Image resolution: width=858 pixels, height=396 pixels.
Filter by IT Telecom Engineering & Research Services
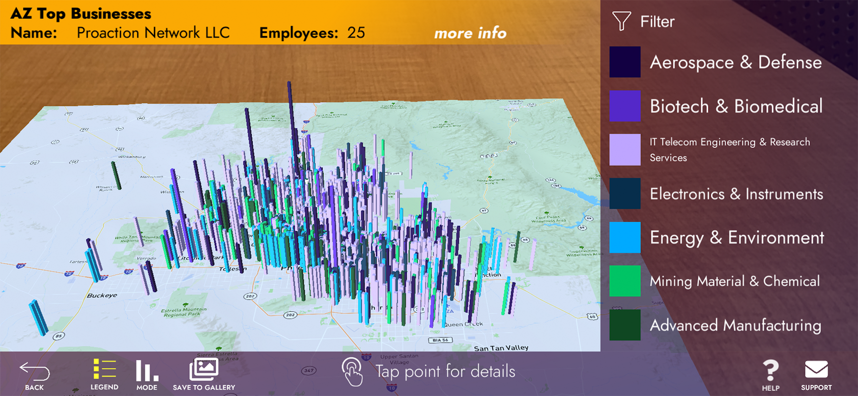[730, 149]
